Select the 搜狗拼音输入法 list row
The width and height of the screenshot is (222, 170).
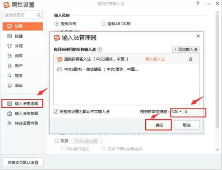point(126,59)
